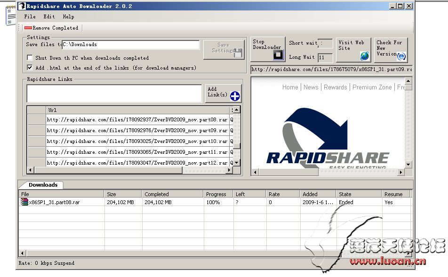Viewport: 448px width, 277px height.
Task: Click the Short wait value field
Action: tap(325, 43)
